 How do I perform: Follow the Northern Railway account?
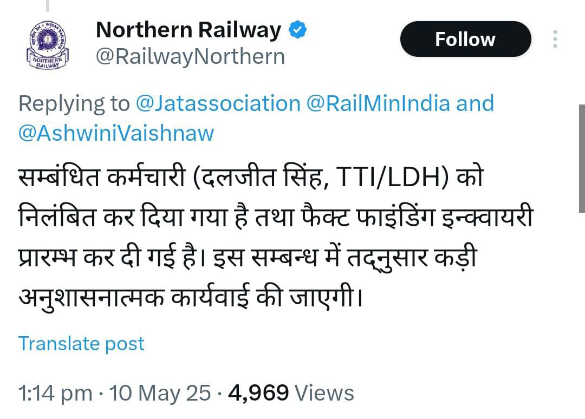point(466,39)
